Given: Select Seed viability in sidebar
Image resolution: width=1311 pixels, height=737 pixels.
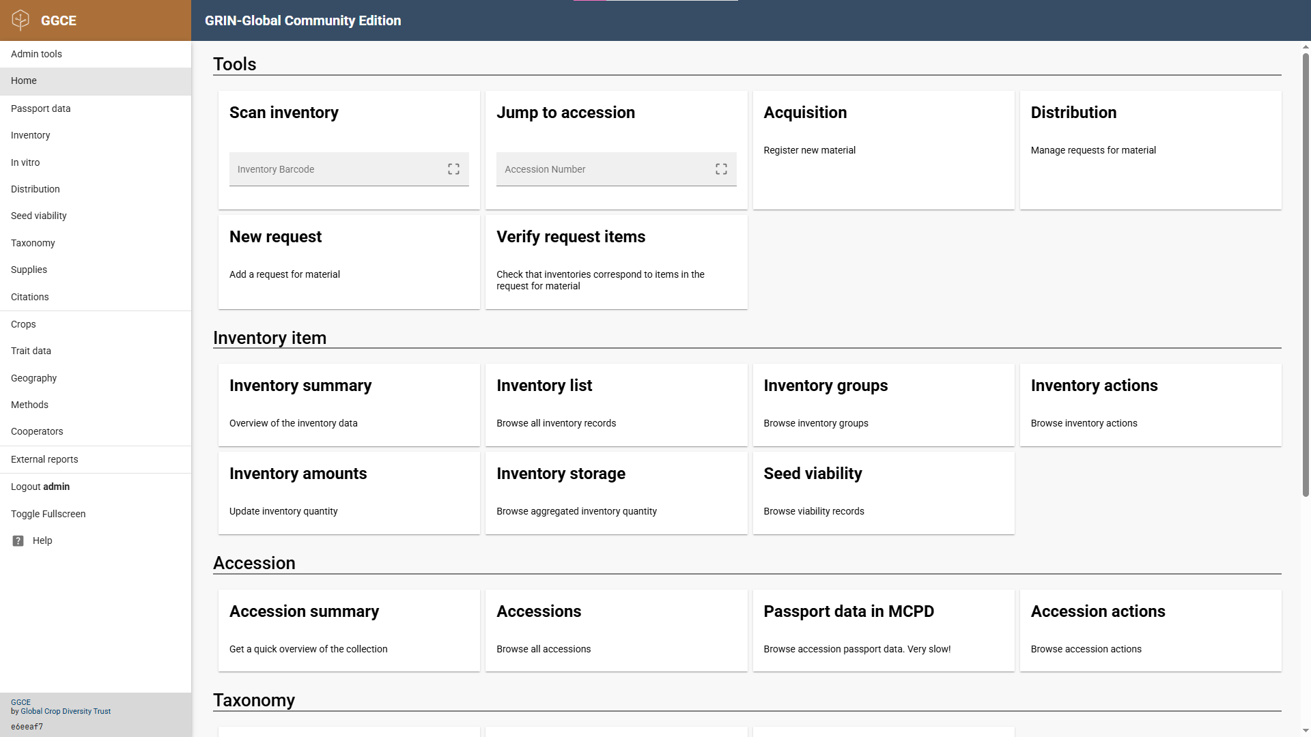Looking at the screenshot, I should coord(39,216).
